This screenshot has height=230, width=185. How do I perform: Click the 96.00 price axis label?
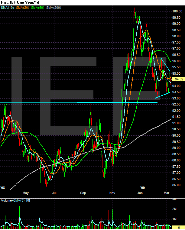[x=176, y=61]
